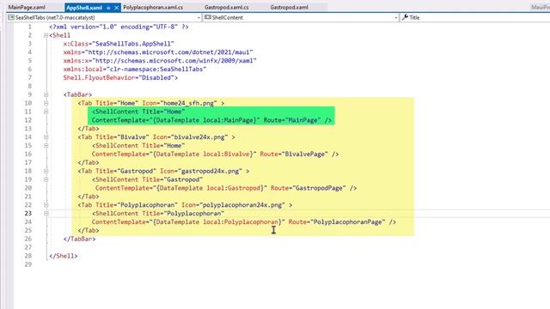
Task: Collapse the ShellContent on line 19
Action: [x=46, y=179]
